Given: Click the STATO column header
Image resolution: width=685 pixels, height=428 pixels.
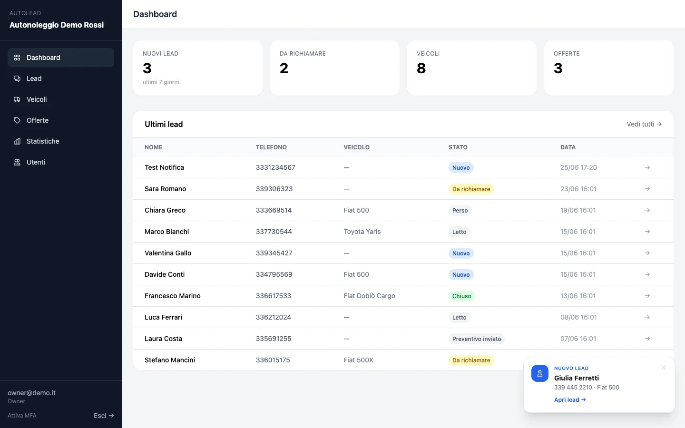Looking at the screenshot, I should coord(458,147).
